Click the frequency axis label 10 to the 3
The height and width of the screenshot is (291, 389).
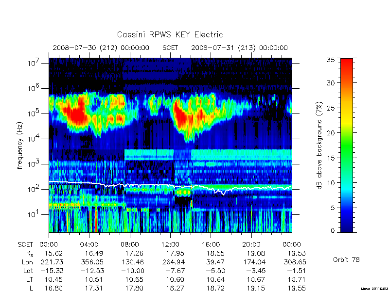34,164
